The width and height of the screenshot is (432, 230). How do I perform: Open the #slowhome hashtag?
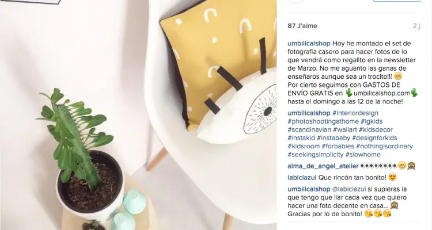click(x=363, y=154)
